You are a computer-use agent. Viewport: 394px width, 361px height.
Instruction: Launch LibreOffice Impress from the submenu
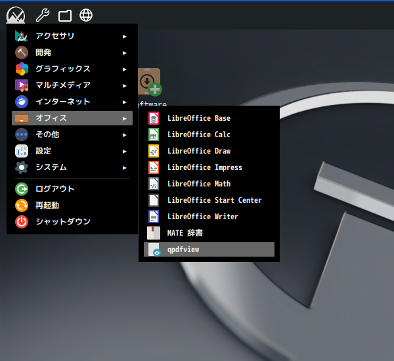[209, 167]
